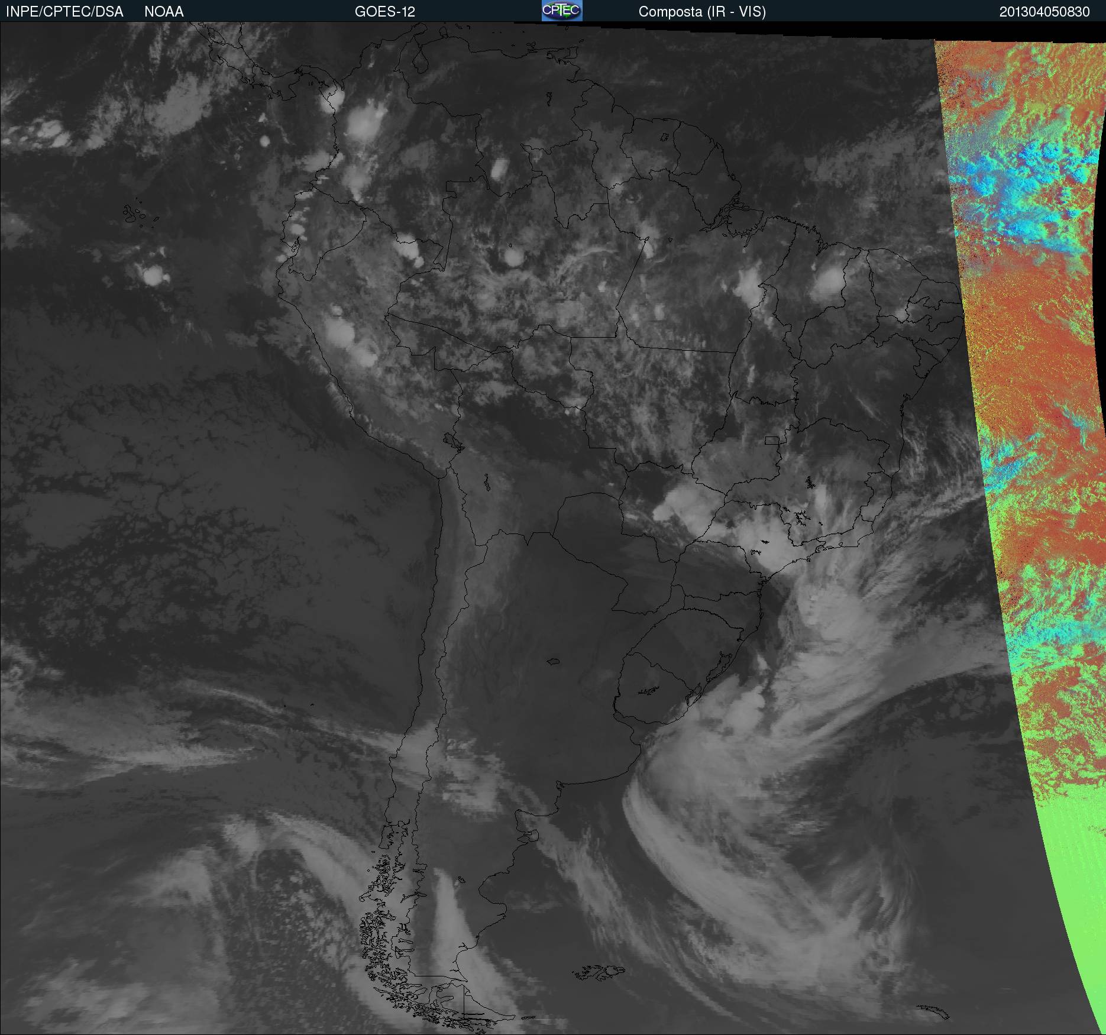This screenshot has width=1106, height=1035.
Task: Click the INPE/CPTEC/DSA header text
Action: 64,12
